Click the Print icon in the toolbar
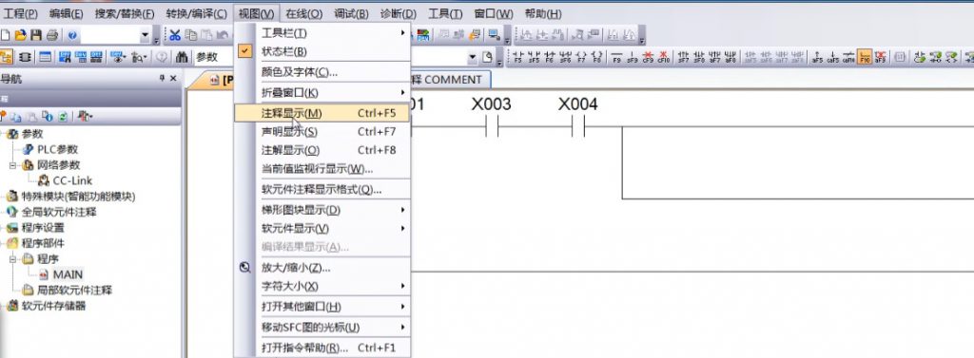The width and height of the screenshot is (974, 358). [52, 35]
